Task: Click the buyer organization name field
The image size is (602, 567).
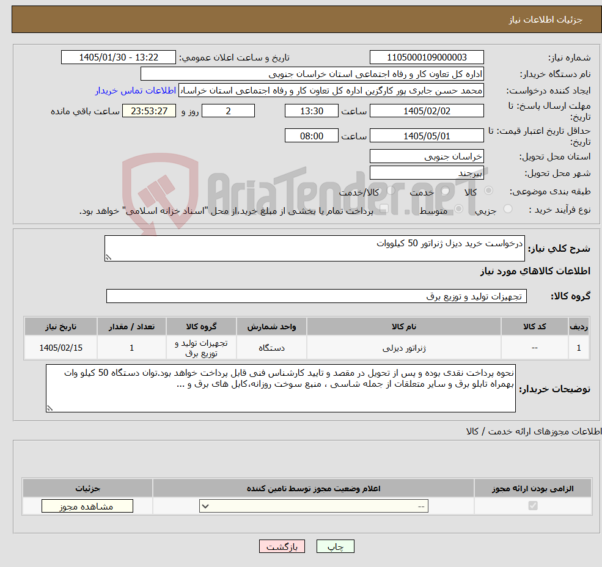Action: click(312, 74)
